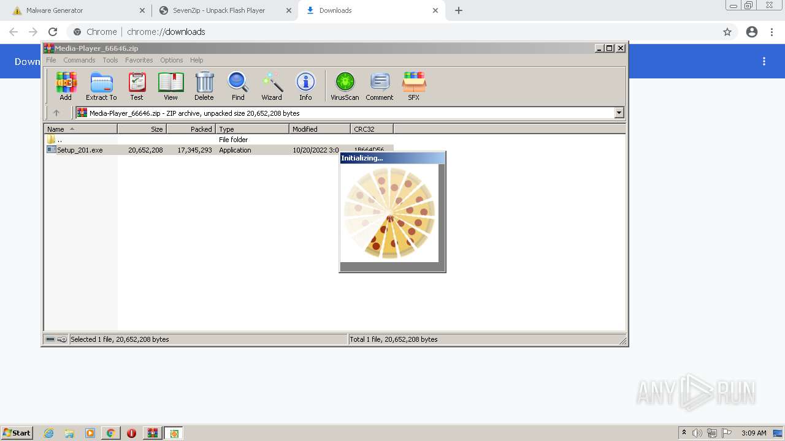785x441 pixels.
Task: Show archive Info
Action: point(305,86)
